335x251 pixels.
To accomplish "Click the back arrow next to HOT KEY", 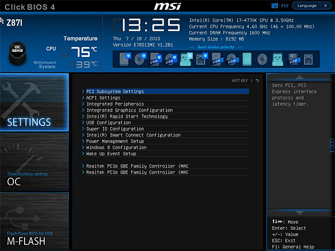I will click(257, 80).
